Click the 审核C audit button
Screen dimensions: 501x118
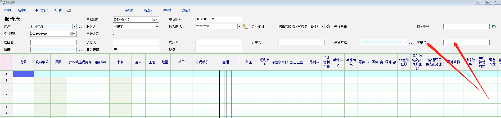click(129, 11)
